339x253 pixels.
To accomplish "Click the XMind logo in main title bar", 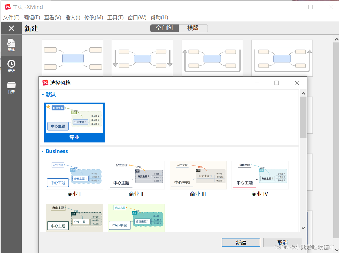I will pyautogui.click(x=8, y=7).
